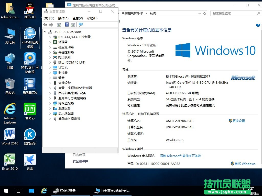Expand the 端口 (COM 和 LPT) node

coord(50,63)
